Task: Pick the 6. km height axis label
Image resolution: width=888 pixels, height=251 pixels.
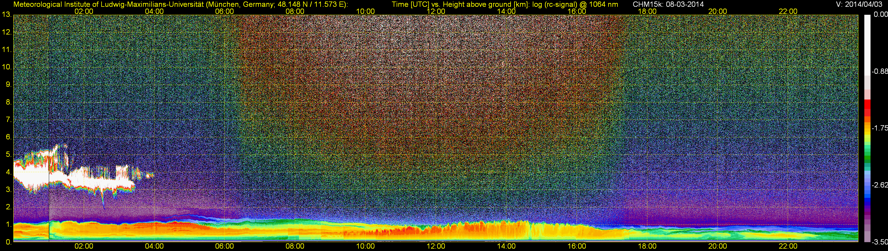Action: click(x=9, y=137)
